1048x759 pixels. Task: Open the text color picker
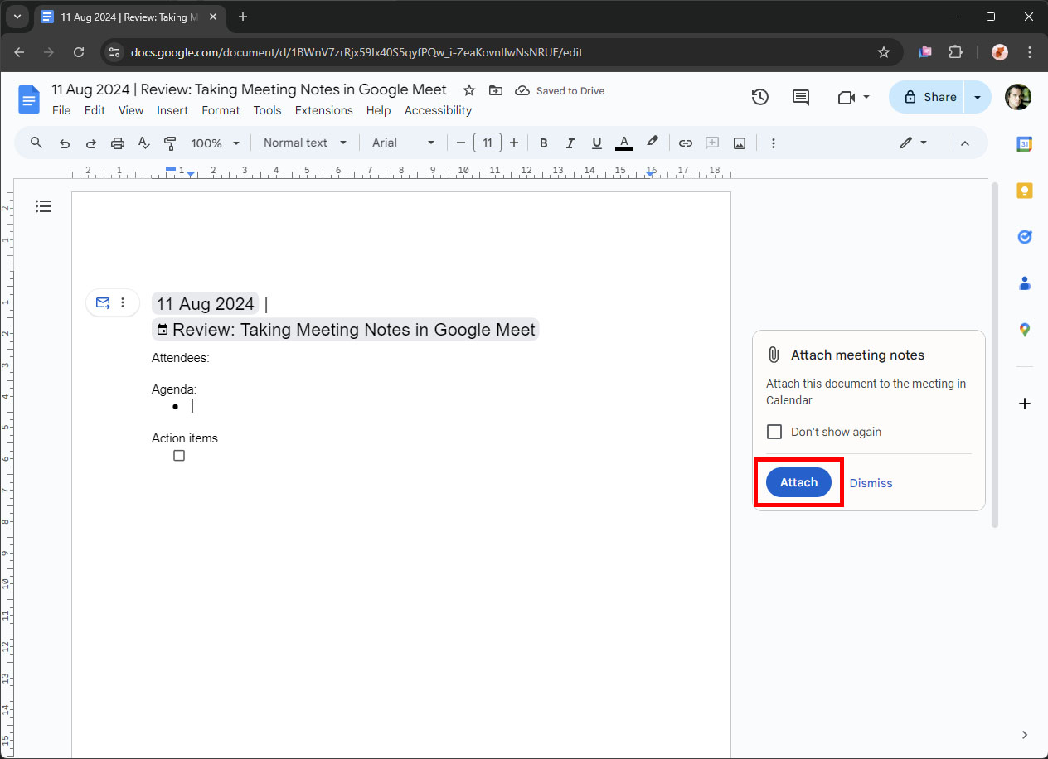(x=624, y=143)
